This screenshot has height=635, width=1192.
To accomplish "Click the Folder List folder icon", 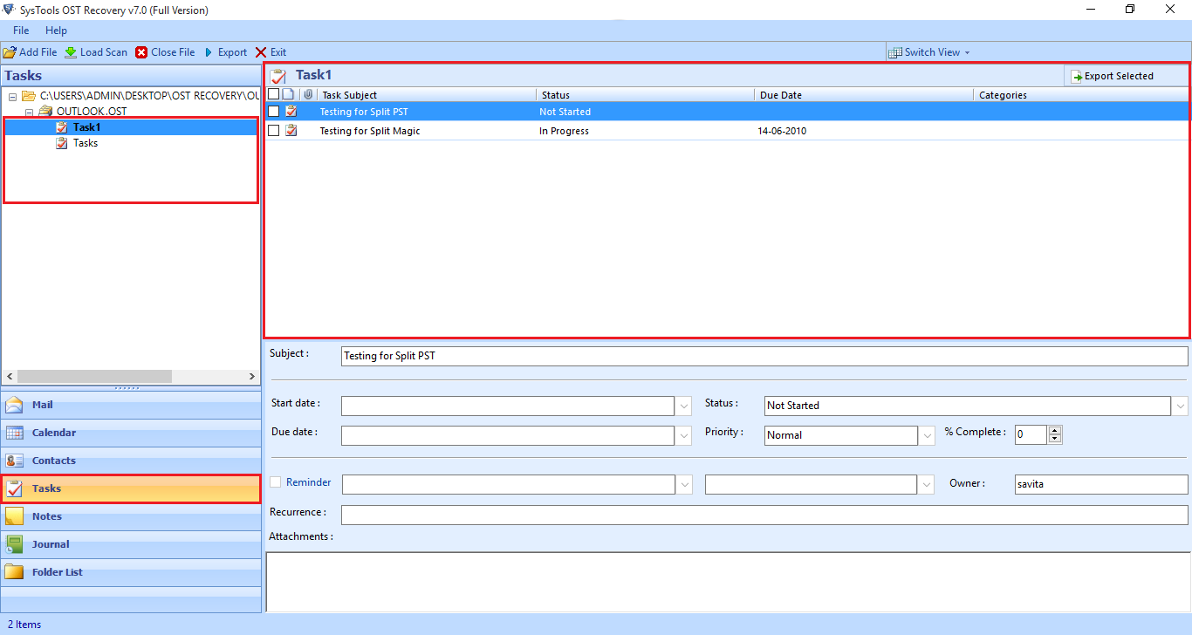I will coord(15,572).
